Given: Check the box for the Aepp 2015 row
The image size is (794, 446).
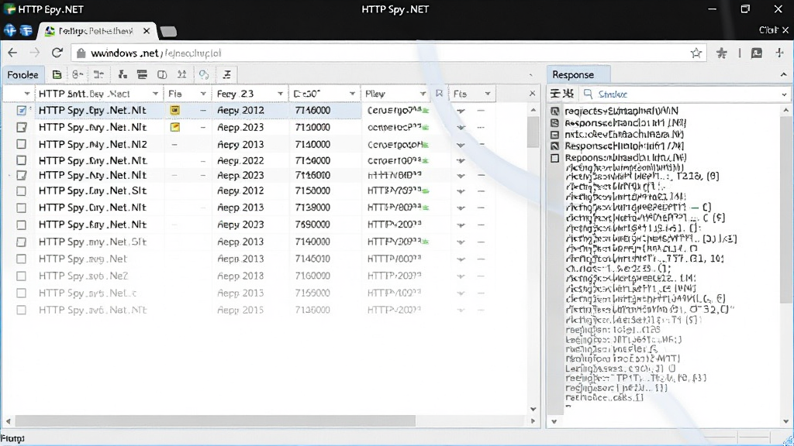Looking at the screenshot, I should [21, 310].
